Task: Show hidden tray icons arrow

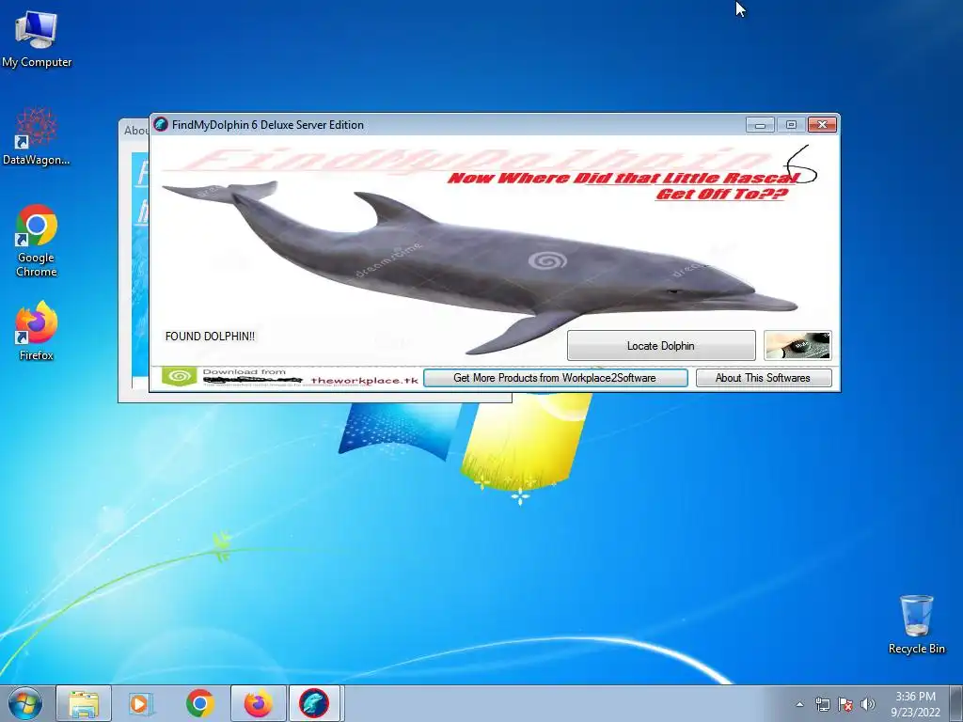Action: click(x=799, y=704)
